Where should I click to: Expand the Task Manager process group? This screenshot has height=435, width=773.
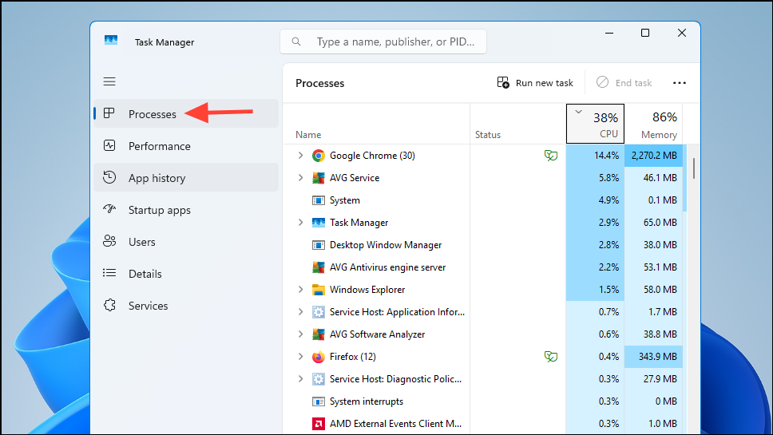click(x=300, y=222)
